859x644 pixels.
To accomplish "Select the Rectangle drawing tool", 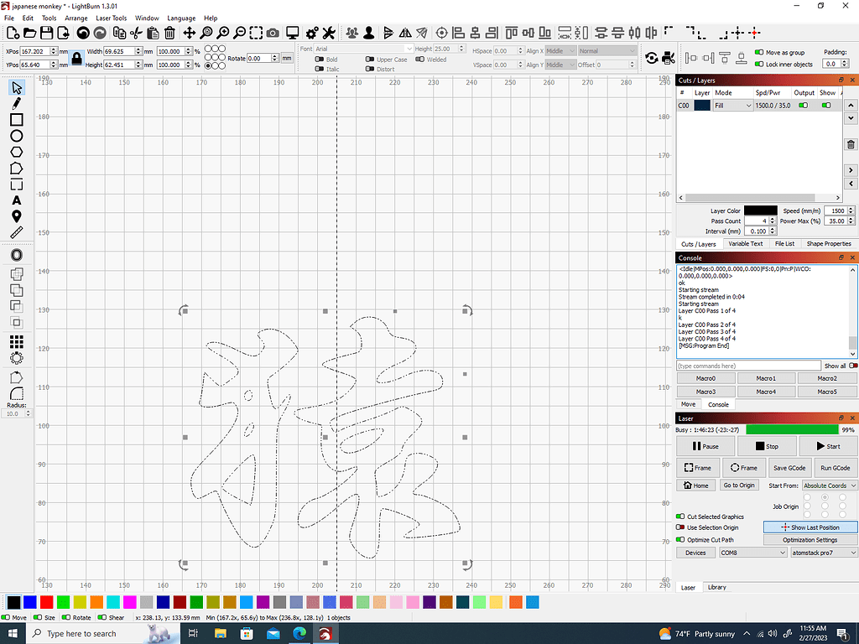I will pos(17,118).
